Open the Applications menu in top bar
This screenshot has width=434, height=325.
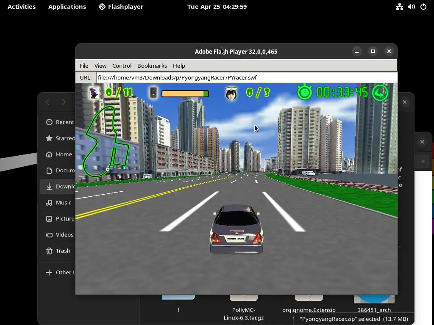click(x=67, y=7)
